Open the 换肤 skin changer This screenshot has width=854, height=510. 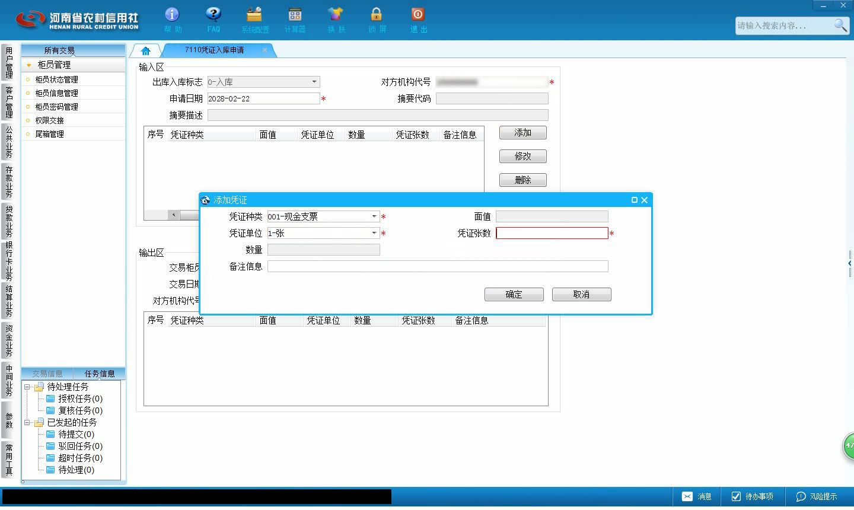(336, 20)
